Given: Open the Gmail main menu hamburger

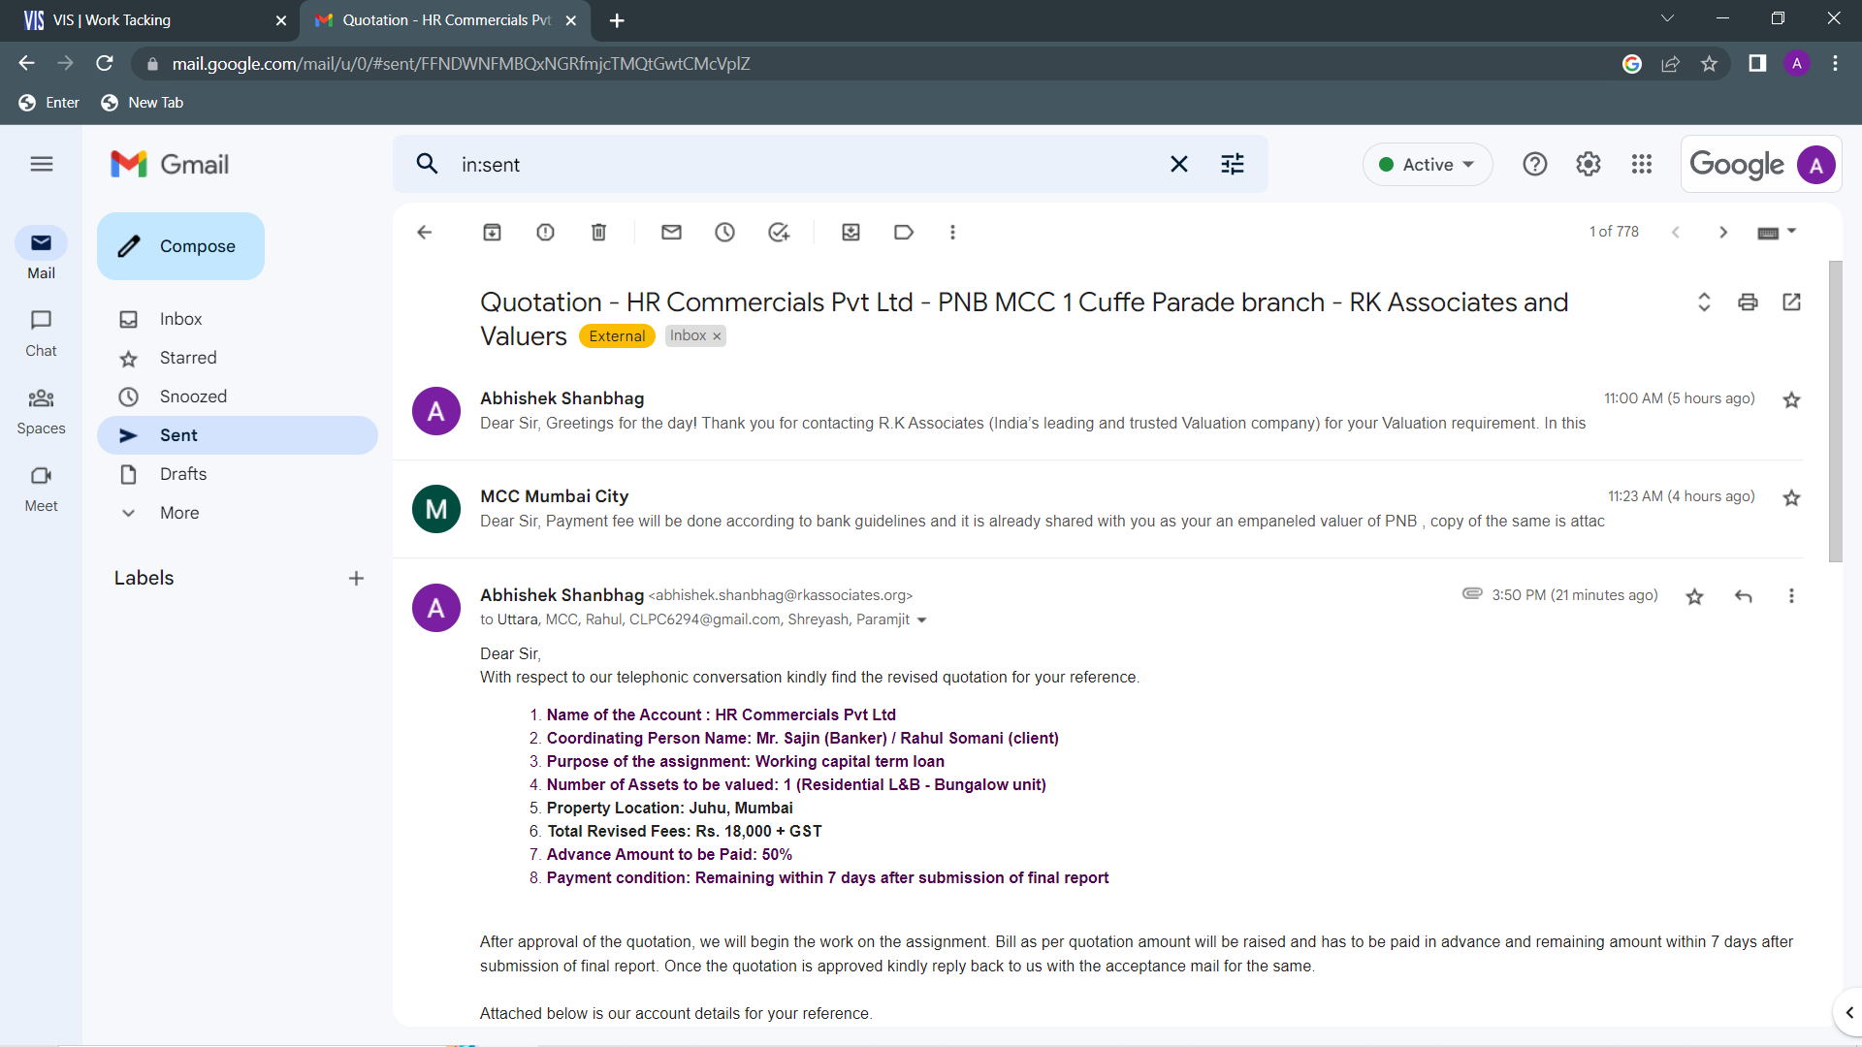Looking at the screenshot, I should tap(41, 164).
